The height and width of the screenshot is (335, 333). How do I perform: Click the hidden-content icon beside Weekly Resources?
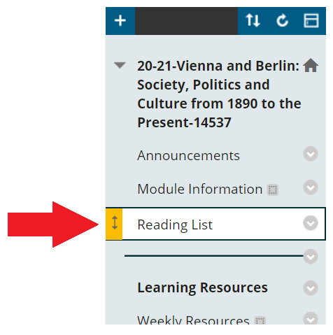click(260, 320)
